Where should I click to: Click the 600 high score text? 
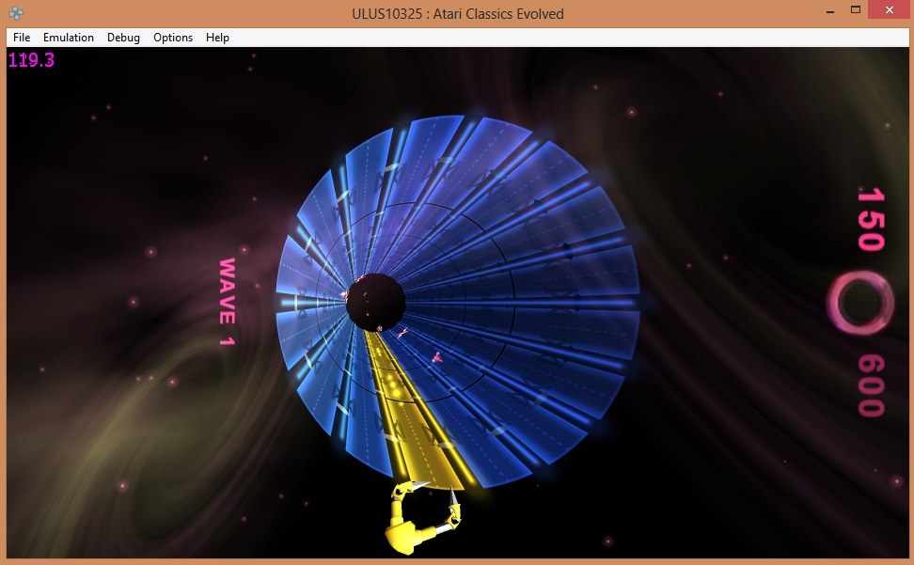click(870, 385)
